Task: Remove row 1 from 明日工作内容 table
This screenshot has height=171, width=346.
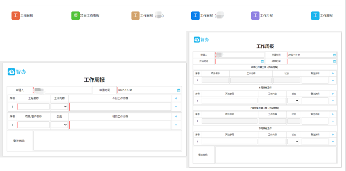Action: click(x=176, y=125)
